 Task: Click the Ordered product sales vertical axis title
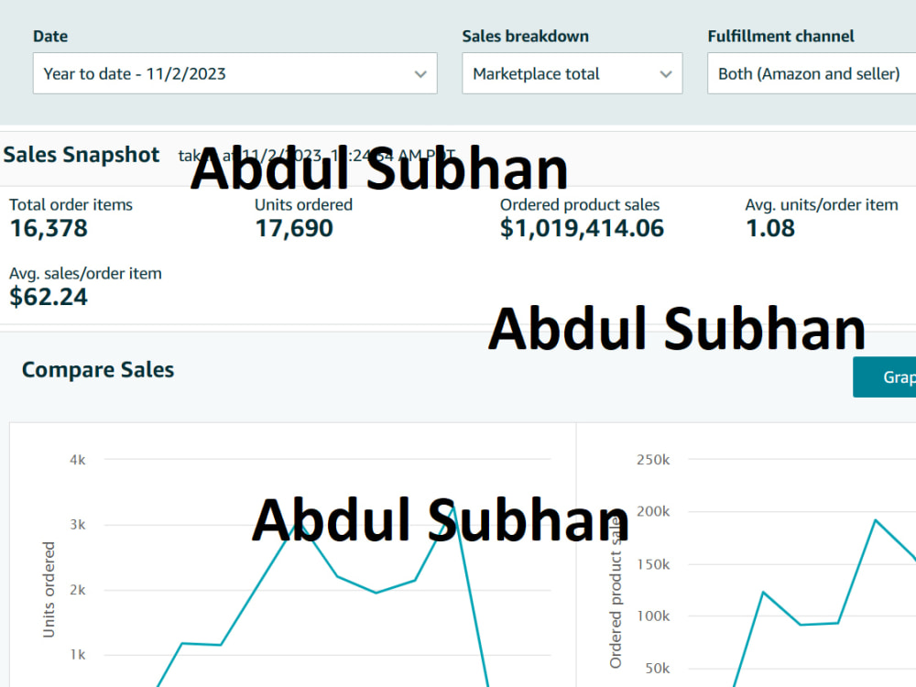pyautogui.click(x=616, y=593)
